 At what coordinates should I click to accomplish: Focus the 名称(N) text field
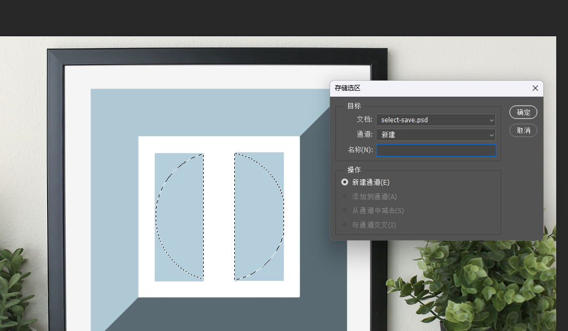436,150
